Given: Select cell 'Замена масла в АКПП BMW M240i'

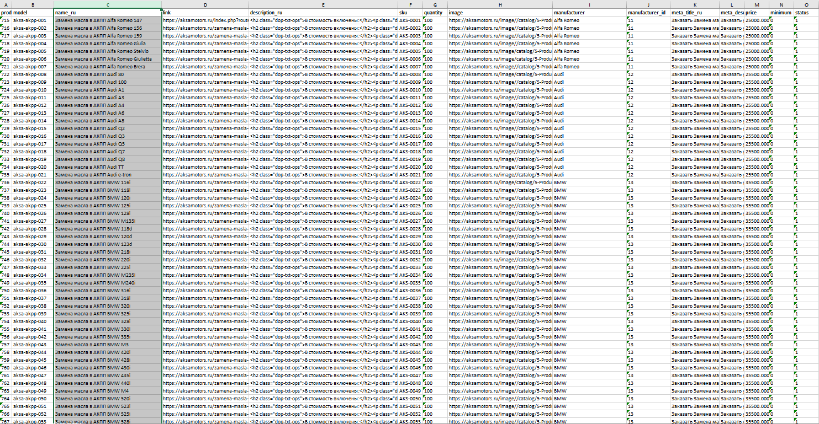Looking at the screenshot, I should pos(108,282).
